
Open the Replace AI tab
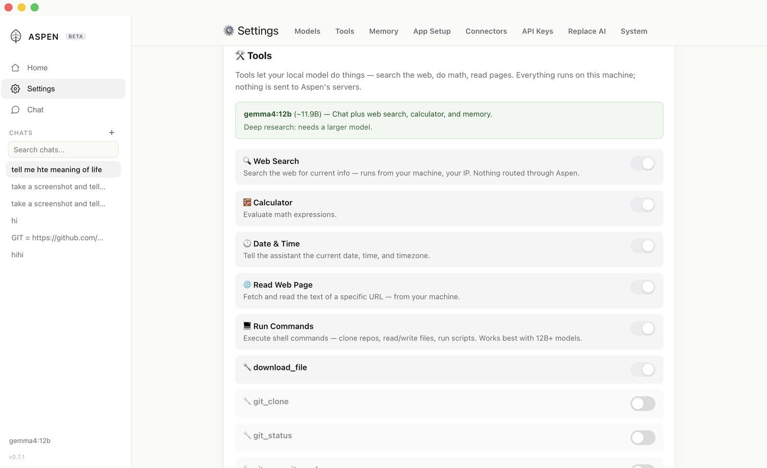(586, 31)
